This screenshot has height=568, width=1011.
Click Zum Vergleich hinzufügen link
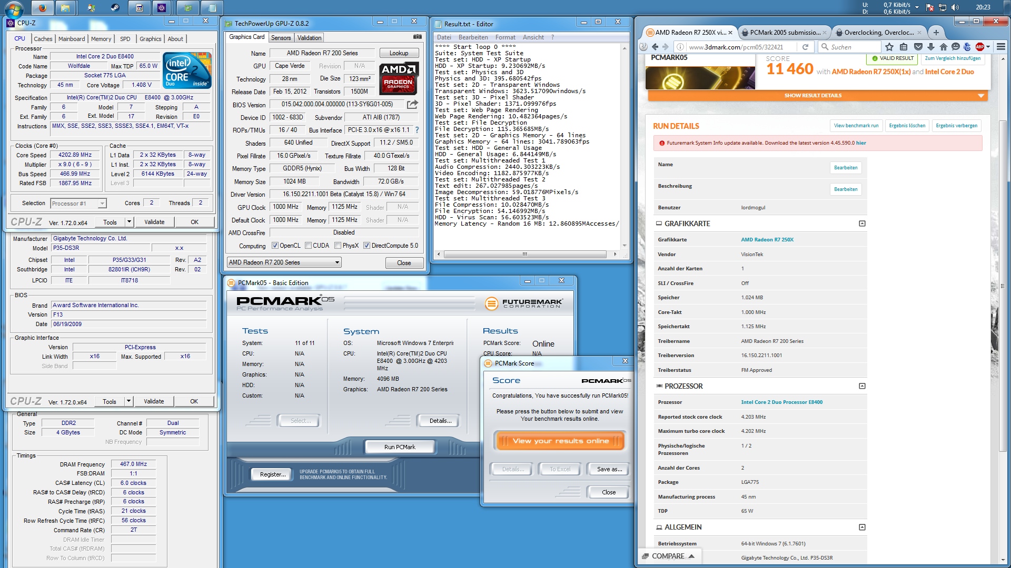(x=952, y=58)
